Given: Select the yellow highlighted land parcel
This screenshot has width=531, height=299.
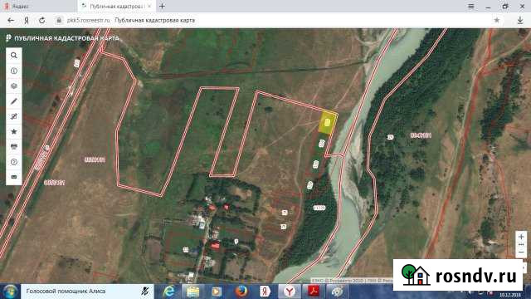Looking at the screenshot, I should pyautogui.click(x=328, y=123).
